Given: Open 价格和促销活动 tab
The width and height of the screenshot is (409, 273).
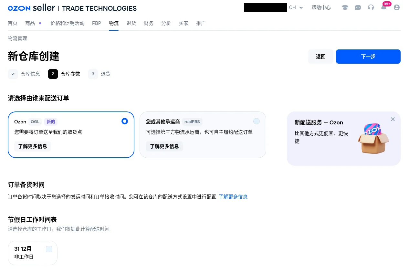Looking at the screenshot, I should 67,23.
